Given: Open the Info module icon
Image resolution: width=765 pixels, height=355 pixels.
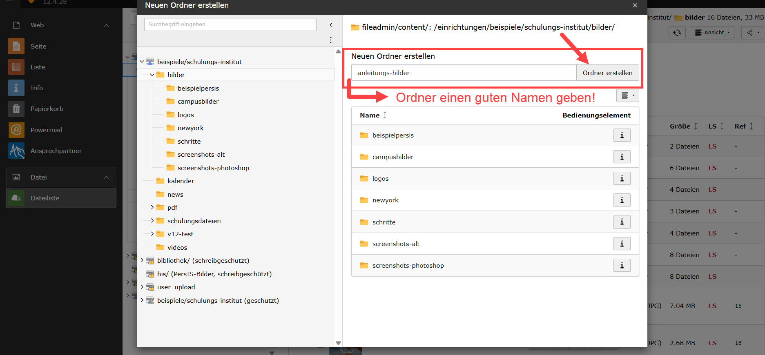Looking at the screenshot, I should [x=16, y=88].
